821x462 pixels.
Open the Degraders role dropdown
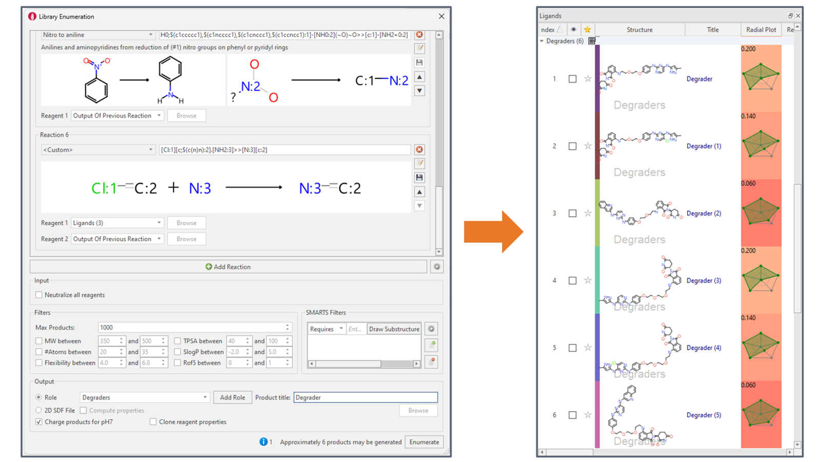(x=144, y=397)
